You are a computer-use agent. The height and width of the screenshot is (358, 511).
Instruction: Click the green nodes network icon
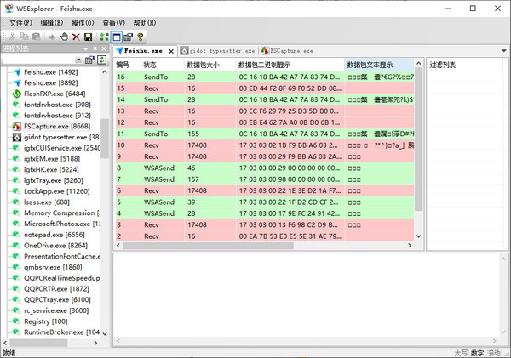click(104, 37)
